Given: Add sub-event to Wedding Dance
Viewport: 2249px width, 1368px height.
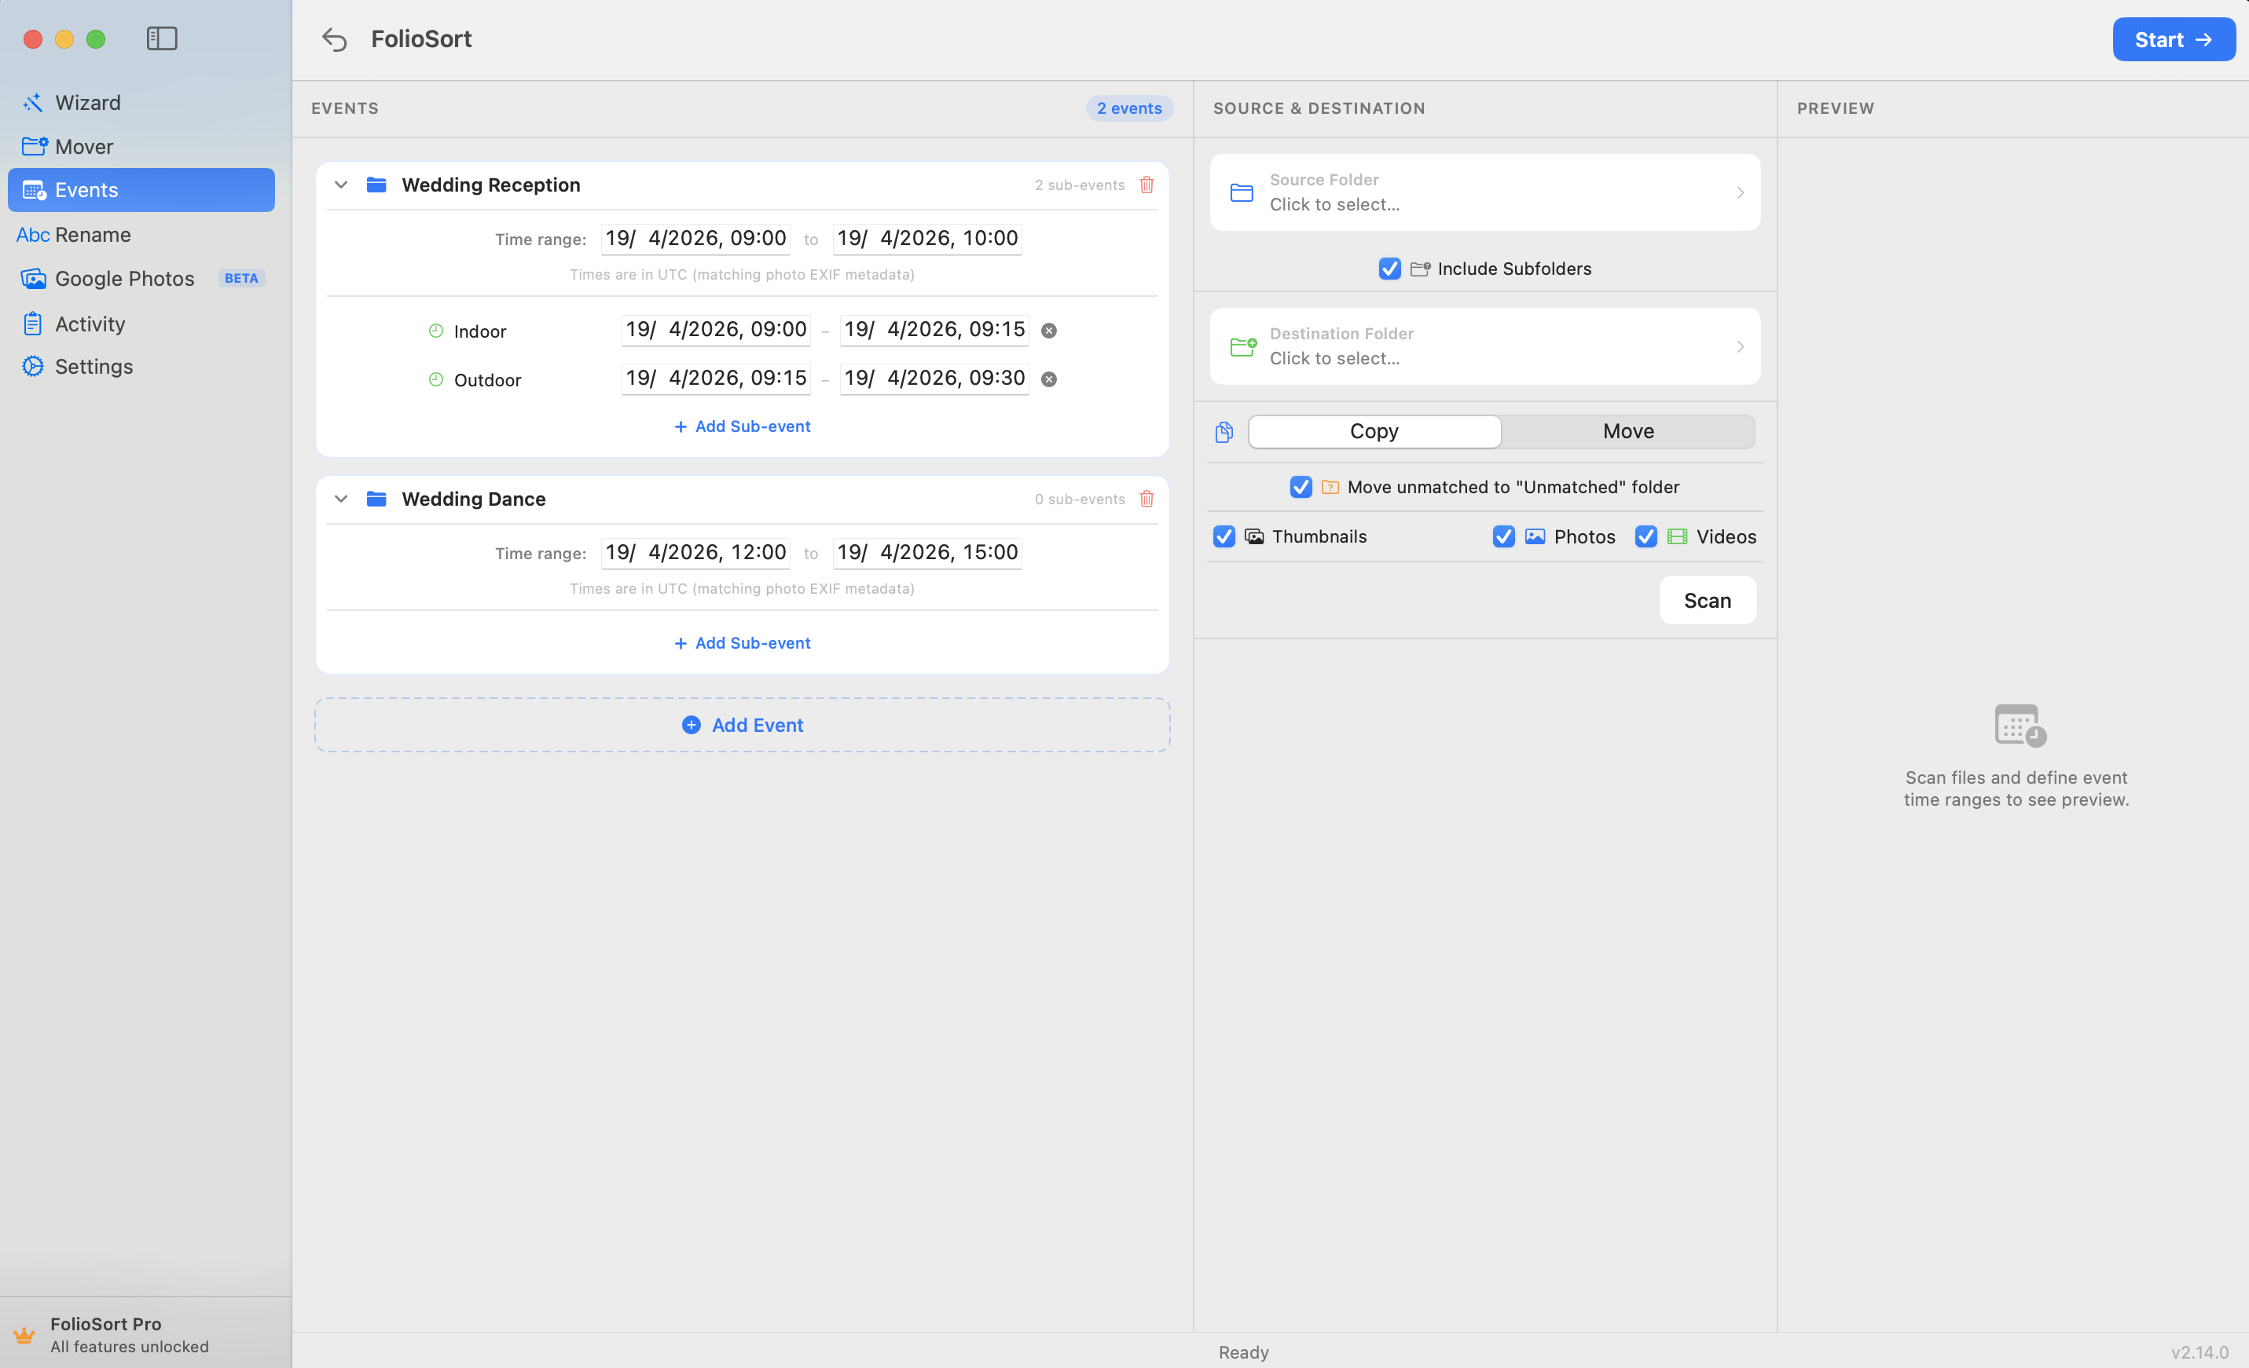Looking at the screenshot, I should pos(742,643).
